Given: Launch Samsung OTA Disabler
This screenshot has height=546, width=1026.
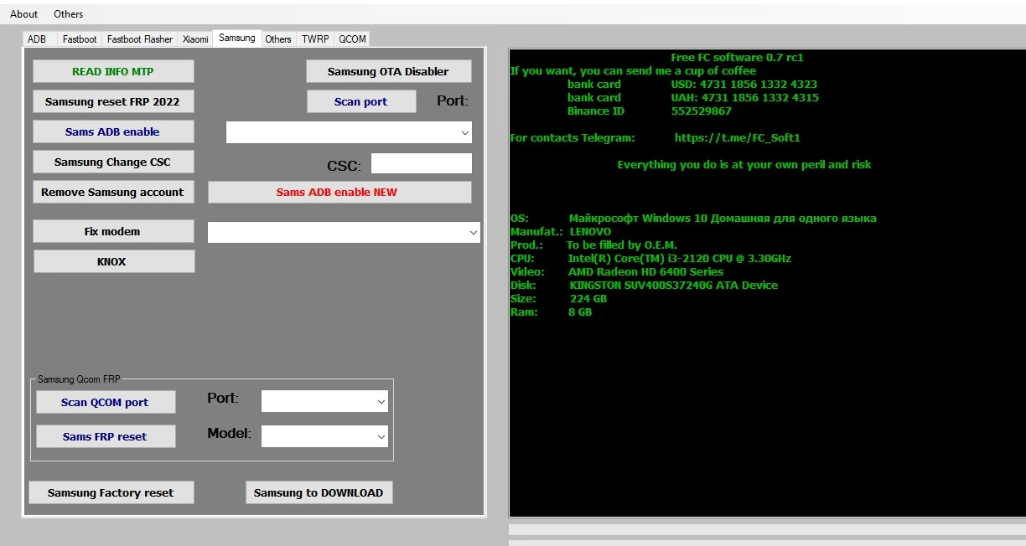Looking at the screenshot, I should 388,71.
